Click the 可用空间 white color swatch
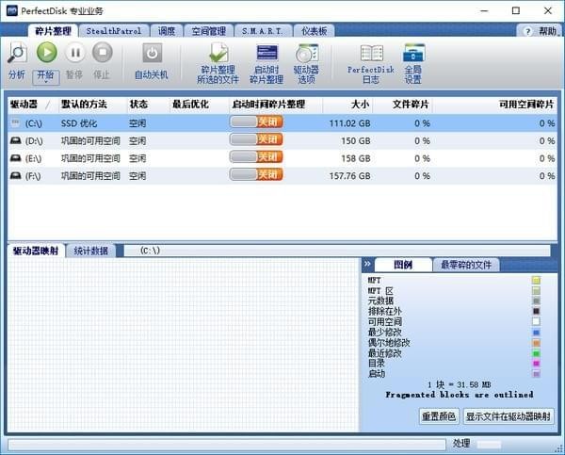Viewport: 565px width, 455px height. (536, 321)
